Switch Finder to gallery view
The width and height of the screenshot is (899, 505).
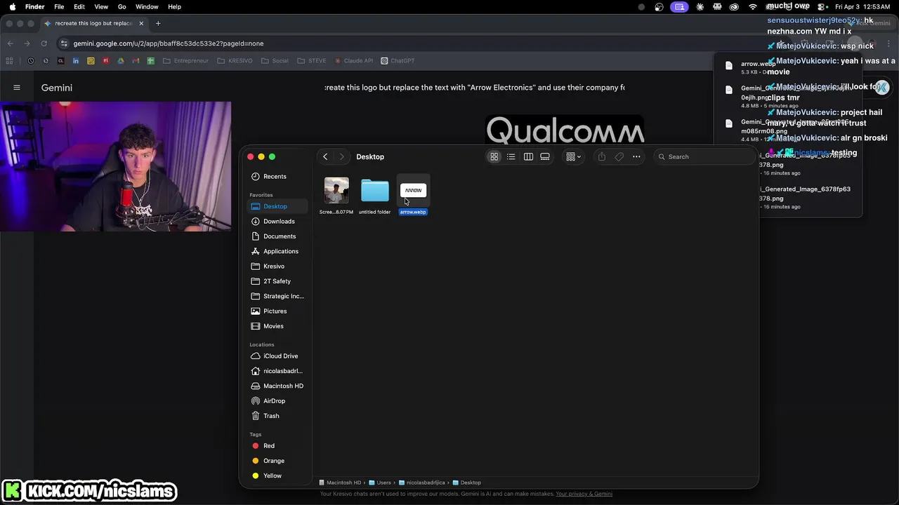click(x=545, y=156)
